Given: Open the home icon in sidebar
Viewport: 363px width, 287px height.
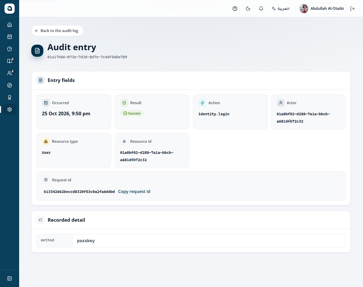Looking at the screenshot, I should (x=10, y=25).
